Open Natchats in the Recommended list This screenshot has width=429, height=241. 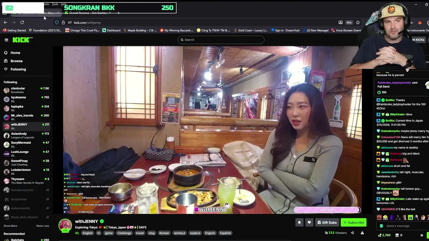26,239
